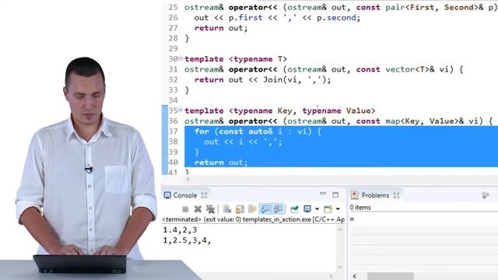Minimize the Console view panel

tap(323, 194)
